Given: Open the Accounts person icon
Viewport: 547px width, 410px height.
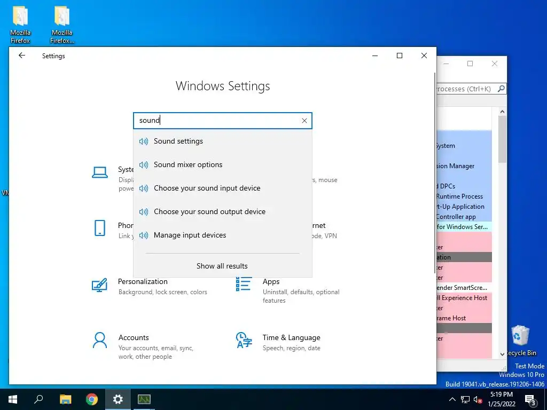Looking at the screenshot, I should [100, 340].
